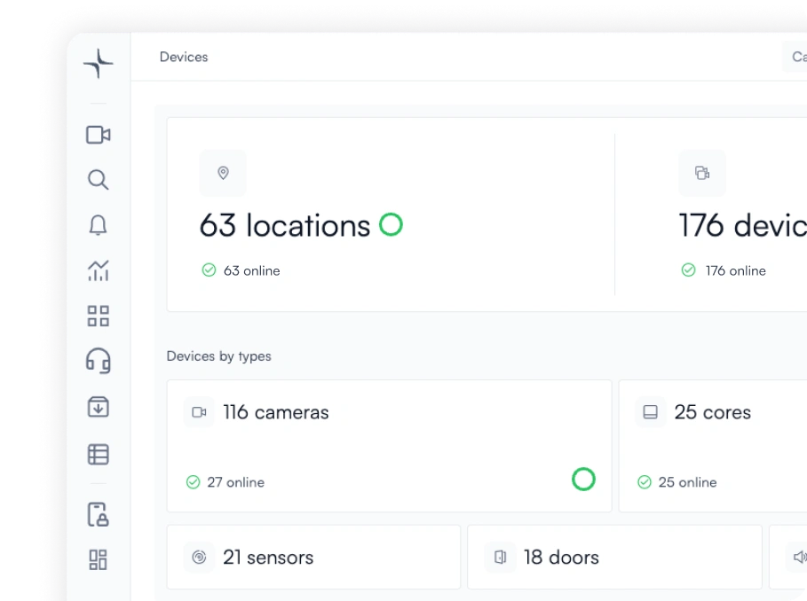Open the download archive box icon
This screenshot has width=807, height=601.
tap(98, 406)
